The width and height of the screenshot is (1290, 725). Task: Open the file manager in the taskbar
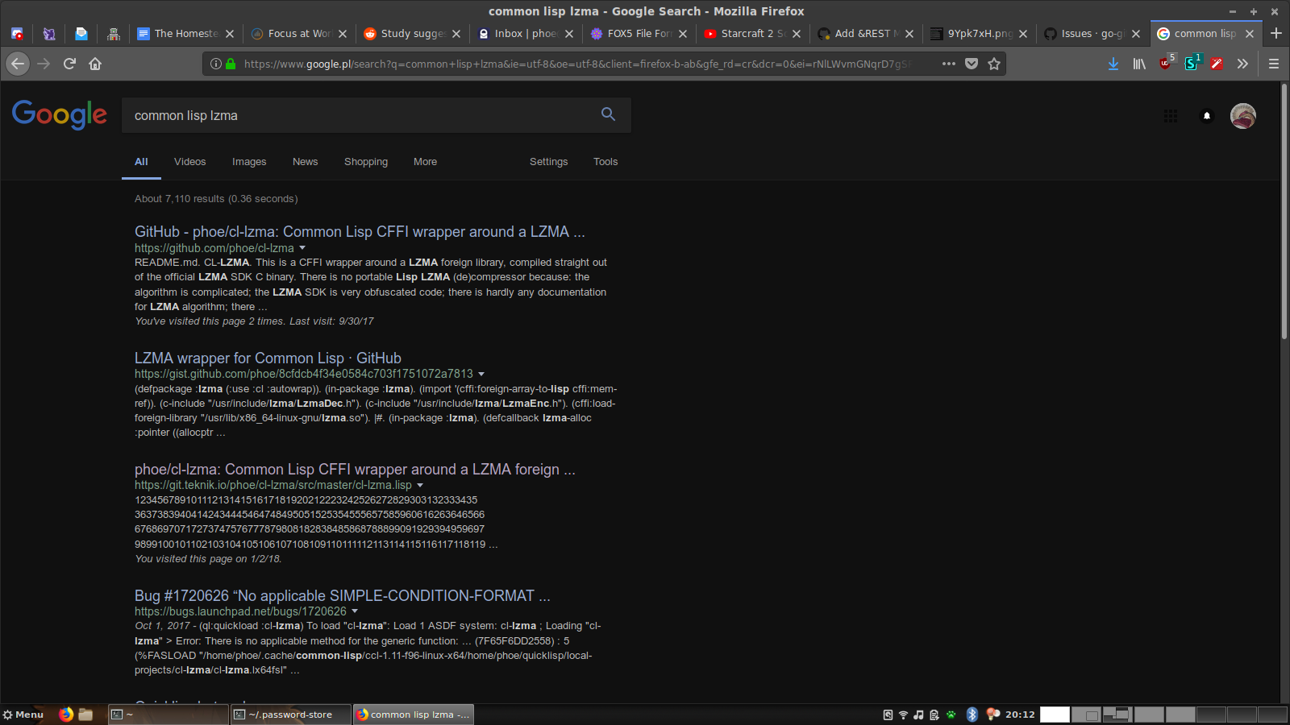[x=86, y=715]
